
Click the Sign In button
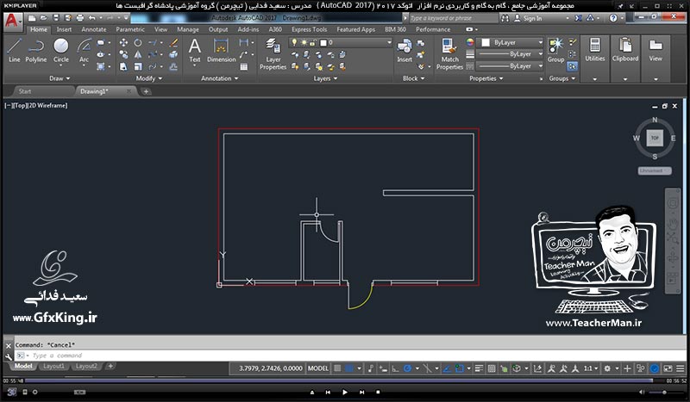528,18
